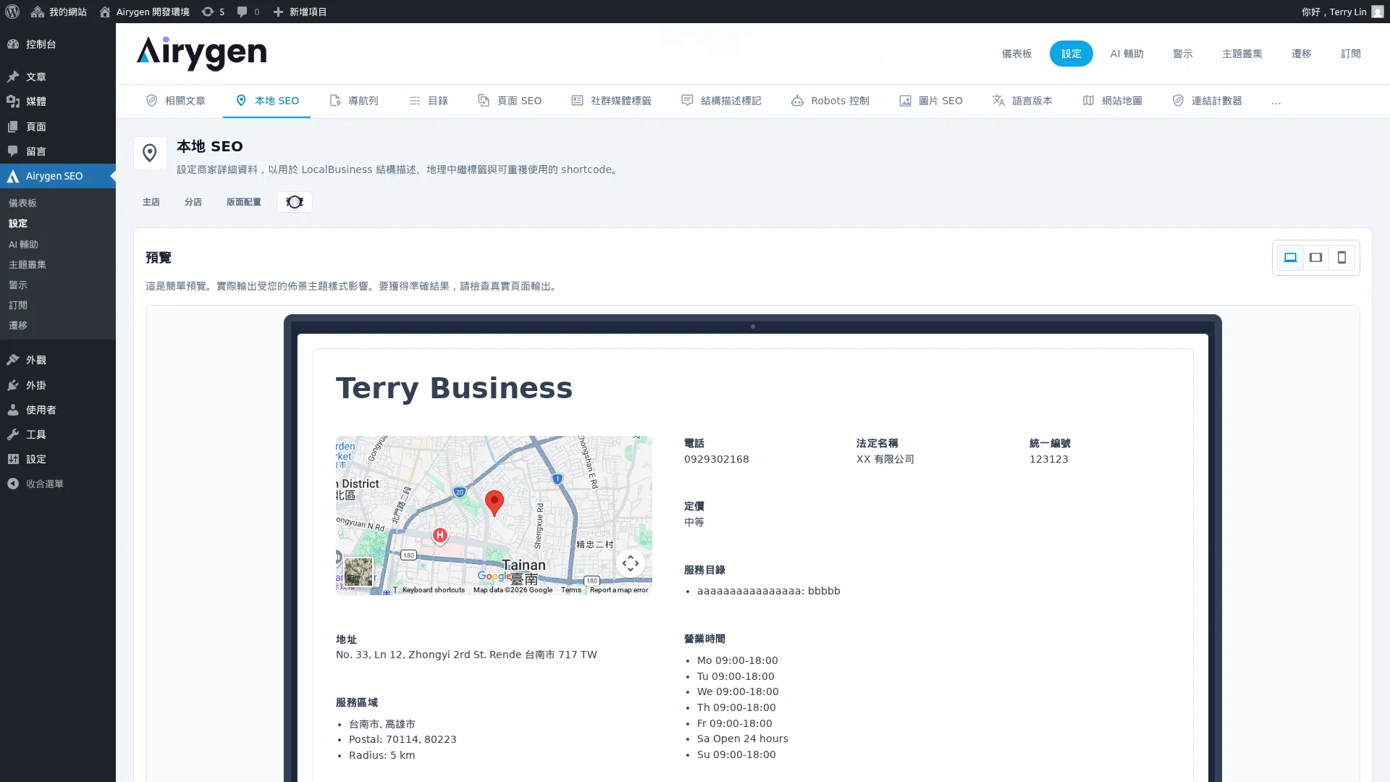
Task: Open 遷移 submenu in sidebar
Action: (58, 326)
